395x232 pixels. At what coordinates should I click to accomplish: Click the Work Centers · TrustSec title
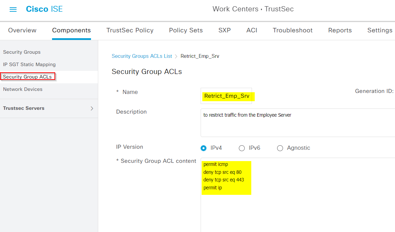click(253, 9)
